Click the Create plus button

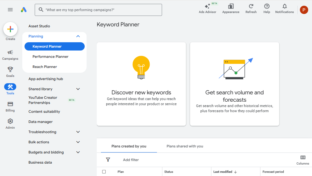10,29
